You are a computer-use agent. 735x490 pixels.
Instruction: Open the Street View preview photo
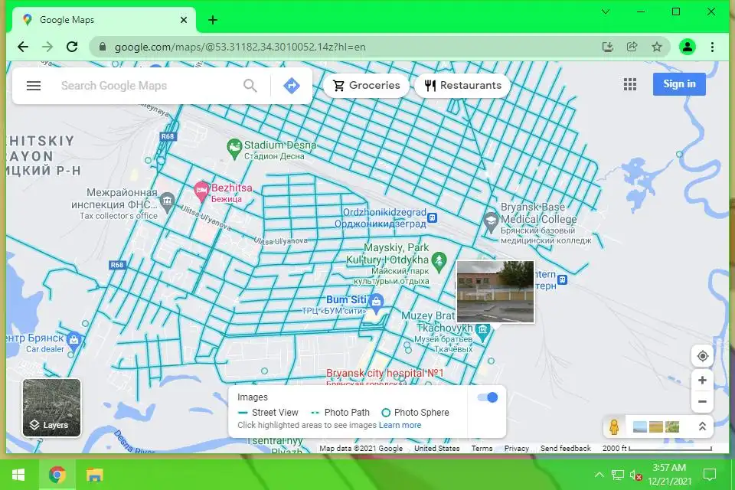(x=495, y=292)
